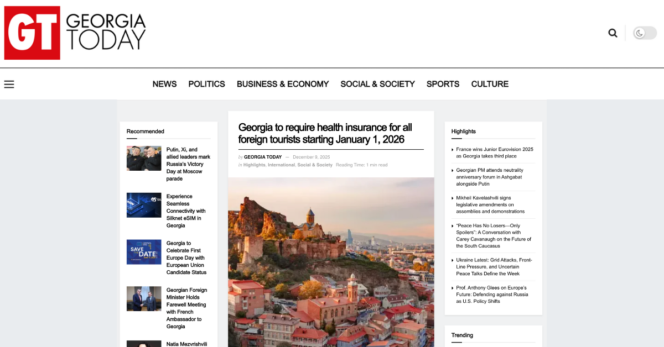Open the Sports section
Image resolution: width=664 pixels, height=347 pixels.
pyautogui.click(x=443, y=84)
